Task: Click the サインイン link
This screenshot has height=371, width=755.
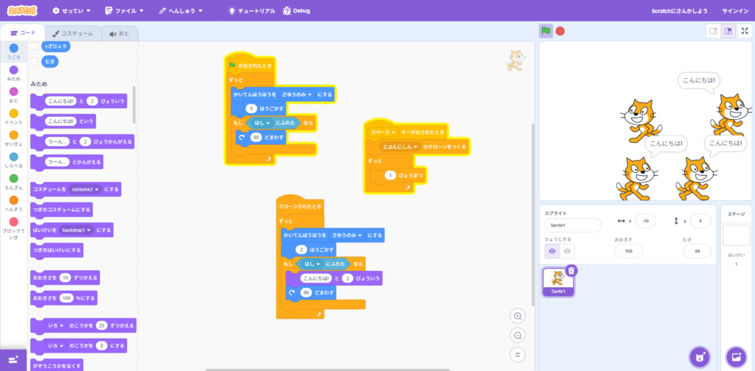Action: 734,11
